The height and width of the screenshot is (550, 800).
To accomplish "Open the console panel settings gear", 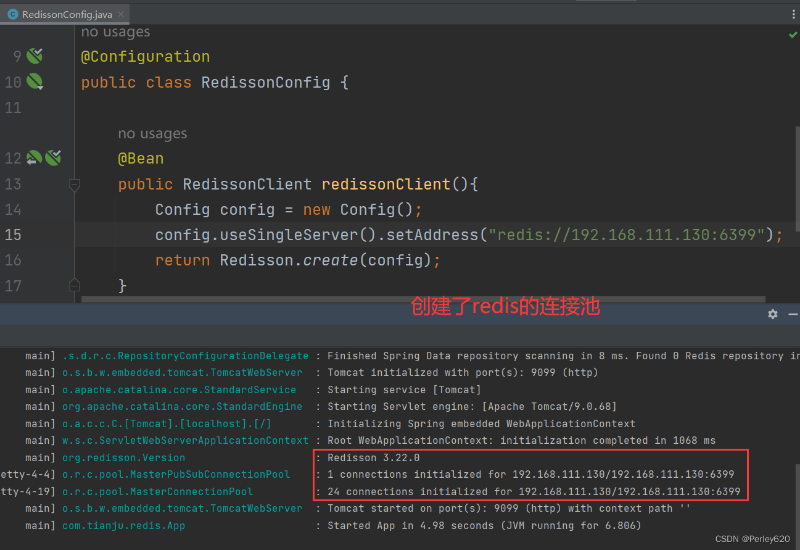I will 773,314.
